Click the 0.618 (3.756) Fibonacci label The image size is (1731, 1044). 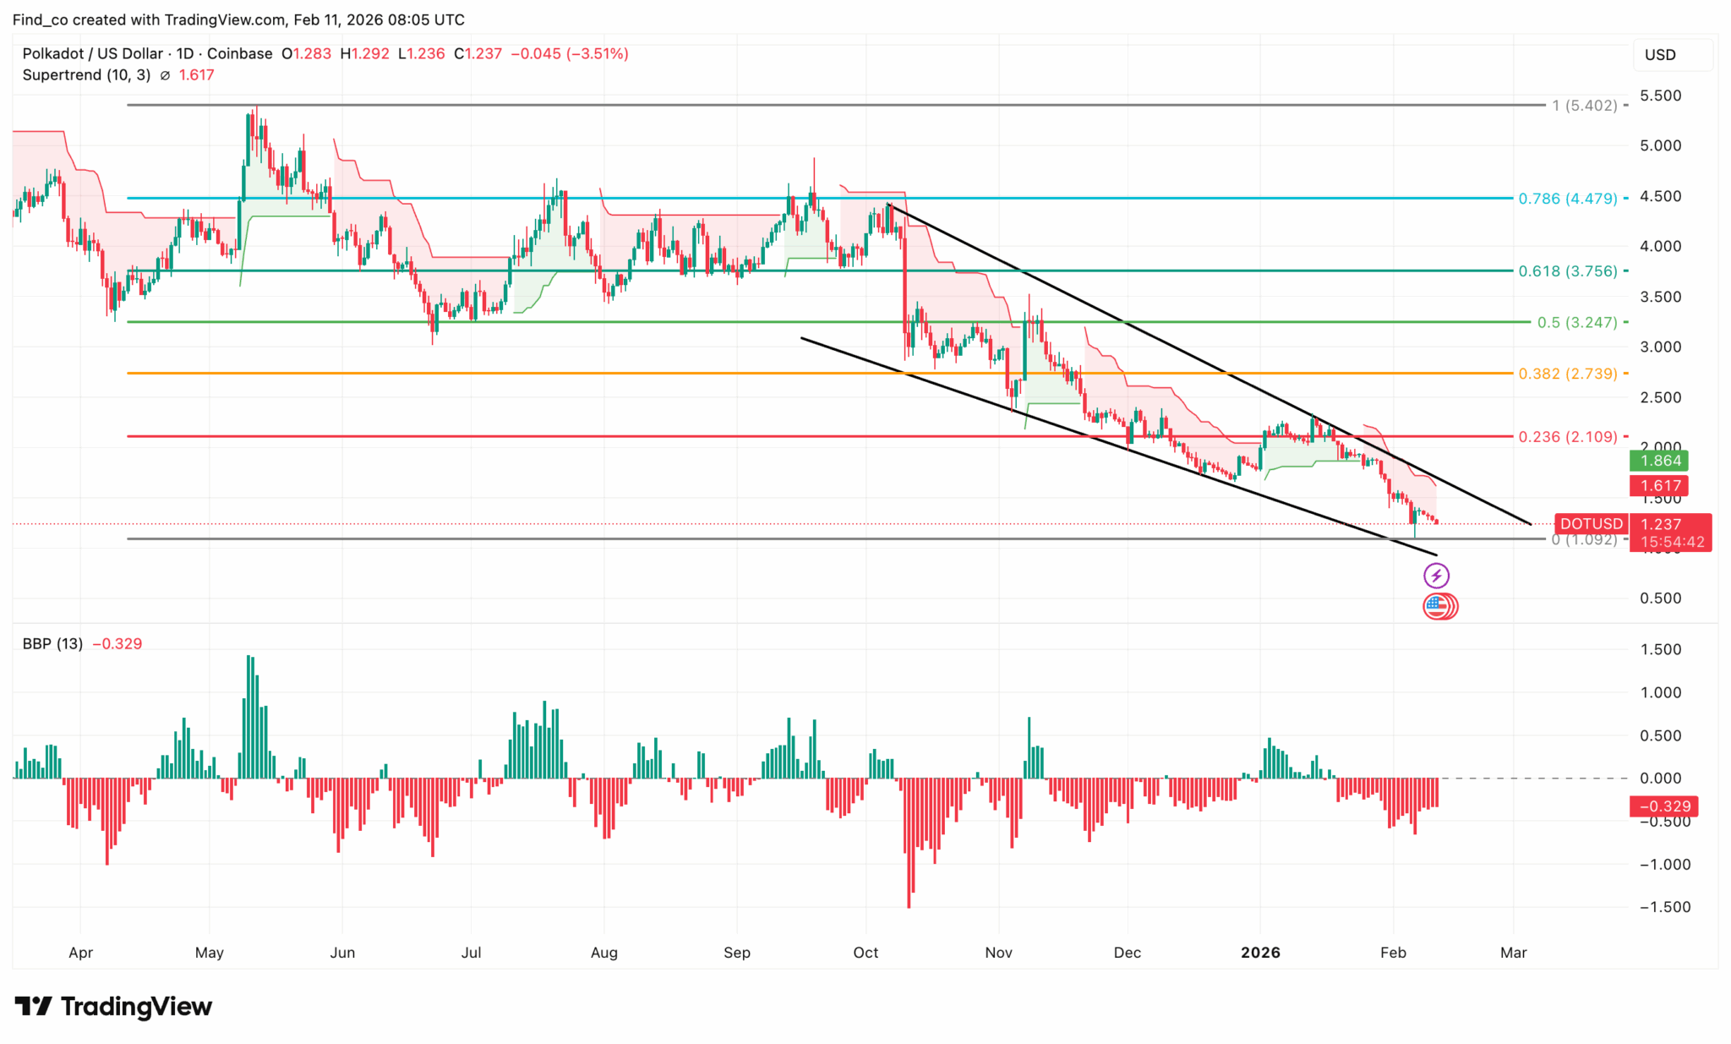click(x=1568, y=271)
